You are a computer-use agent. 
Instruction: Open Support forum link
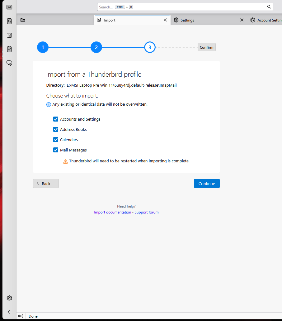point(146,212)
